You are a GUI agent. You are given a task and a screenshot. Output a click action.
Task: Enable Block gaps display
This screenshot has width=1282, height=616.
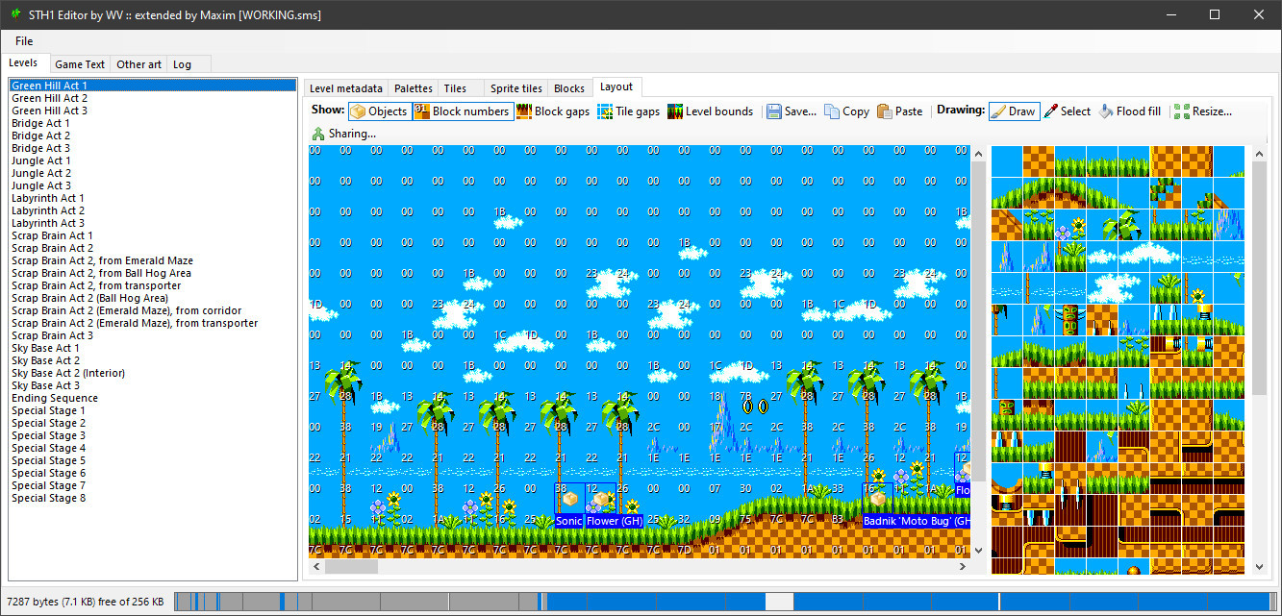[553, 111]
